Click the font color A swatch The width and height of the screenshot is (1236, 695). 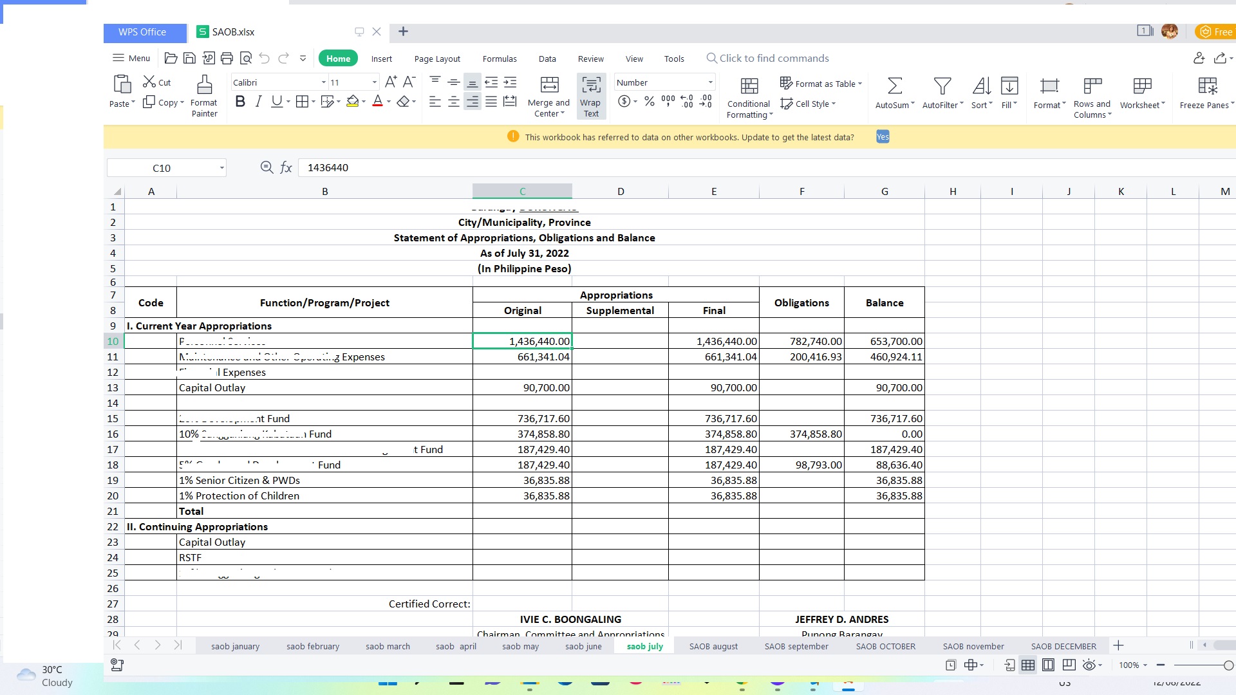coord(377,102)
